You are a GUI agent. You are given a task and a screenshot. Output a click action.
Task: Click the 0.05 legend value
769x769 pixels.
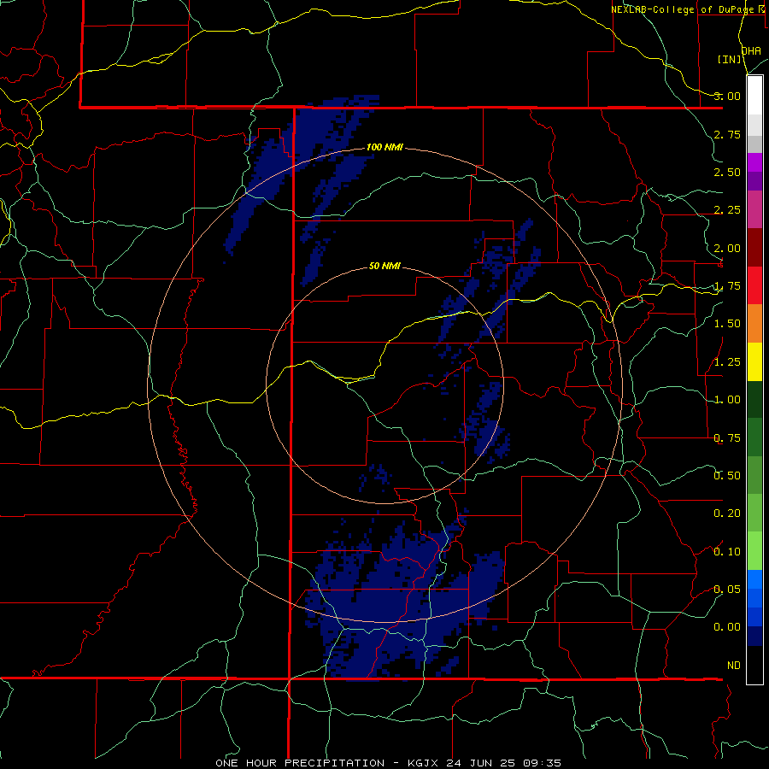727,589
